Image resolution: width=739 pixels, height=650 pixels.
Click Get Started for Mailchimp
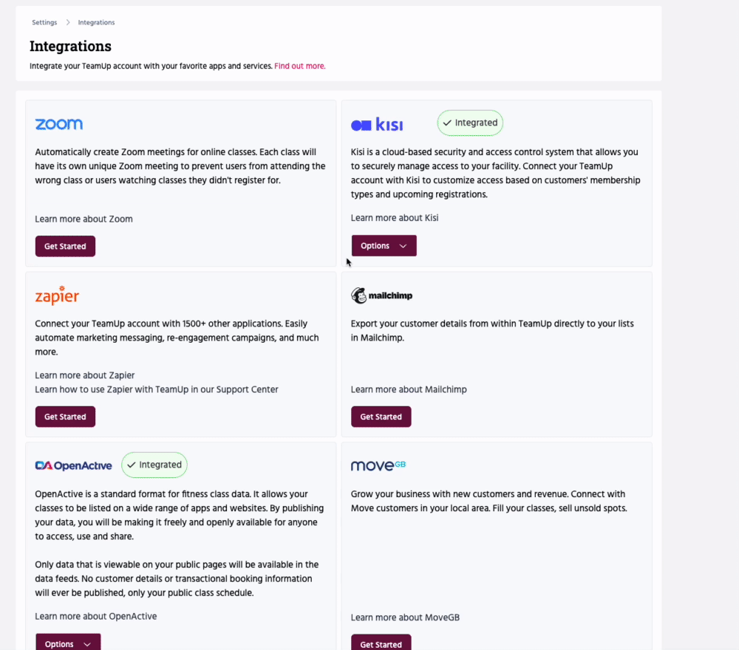pos(381,417)
